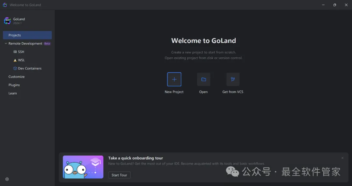352x186 pixels.
Task: Click the WSL penguin icon
Action: click(15, 60)
